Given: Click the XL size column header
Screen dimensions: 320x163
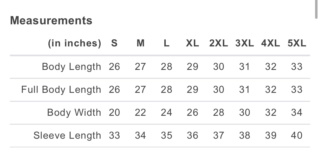Looking at the screenshot, I should point(192,43).
